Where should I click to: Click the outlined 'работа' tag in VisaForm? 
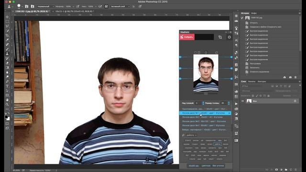tap(218, 144)
